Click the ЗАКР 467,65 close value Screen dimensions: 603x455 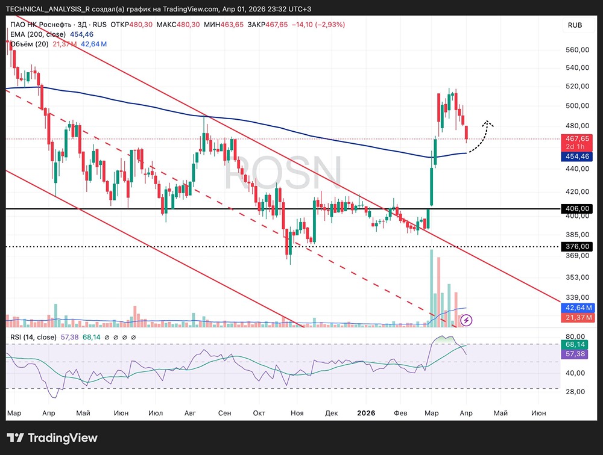tap(267, 25)
